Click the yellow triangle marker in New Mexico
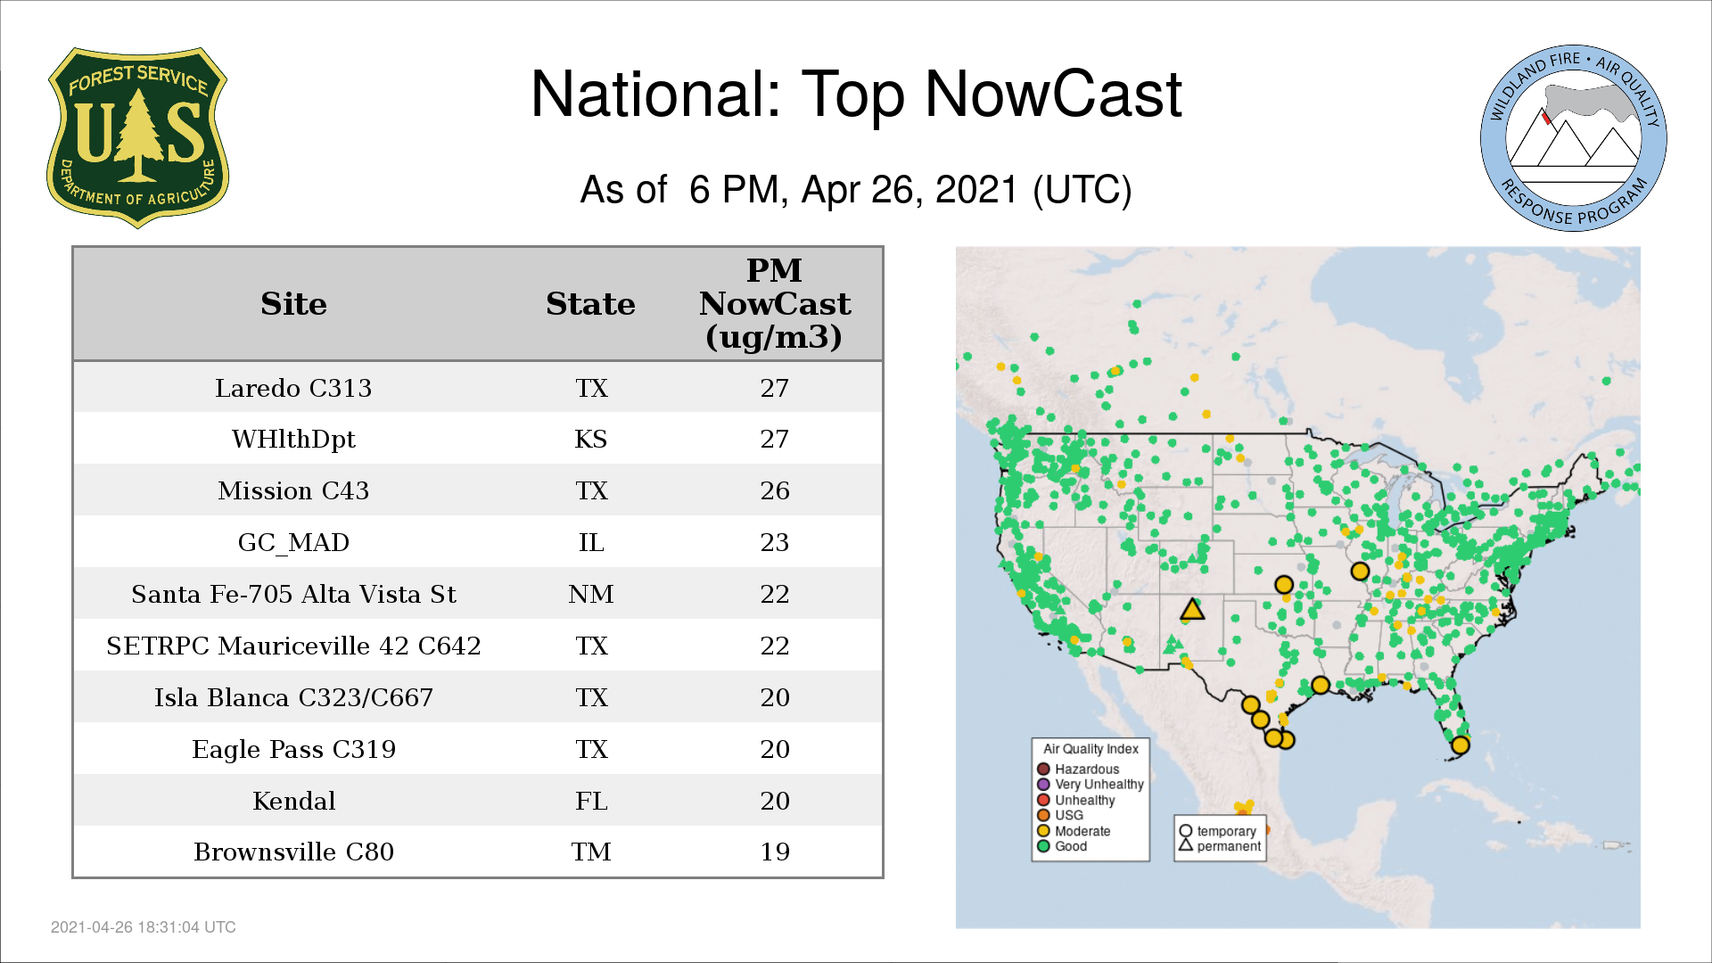 1192,611
